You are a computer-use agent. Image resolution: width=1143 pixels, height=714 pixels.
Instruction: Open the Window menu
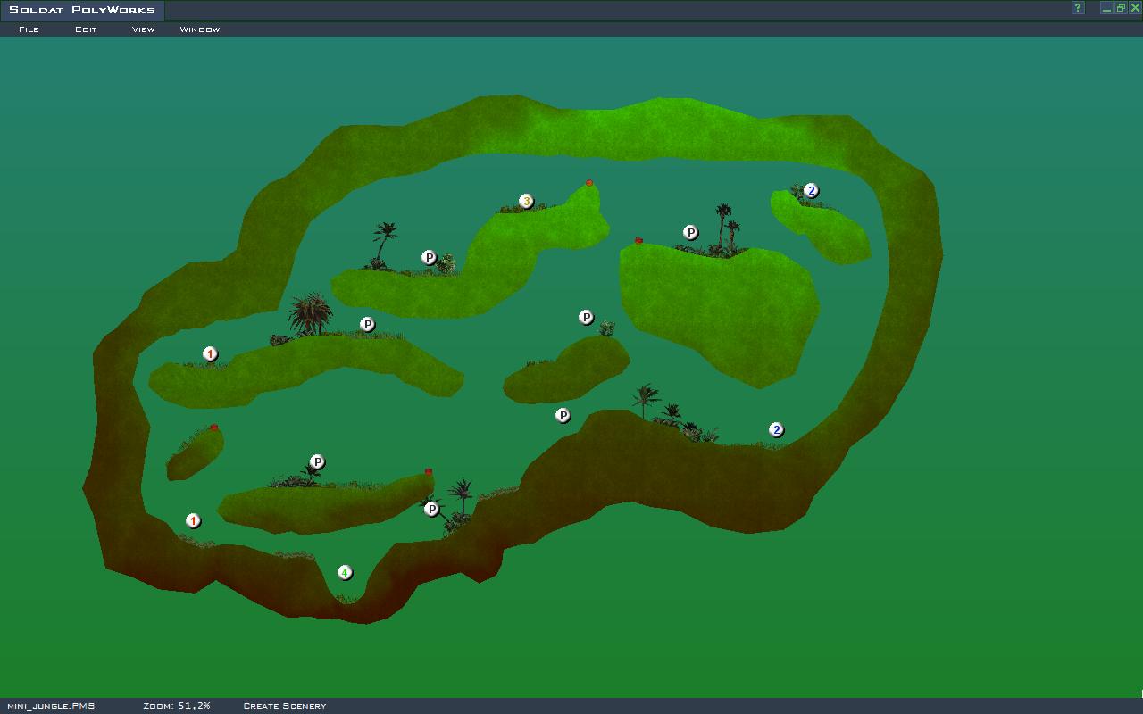tap(199, 29)
